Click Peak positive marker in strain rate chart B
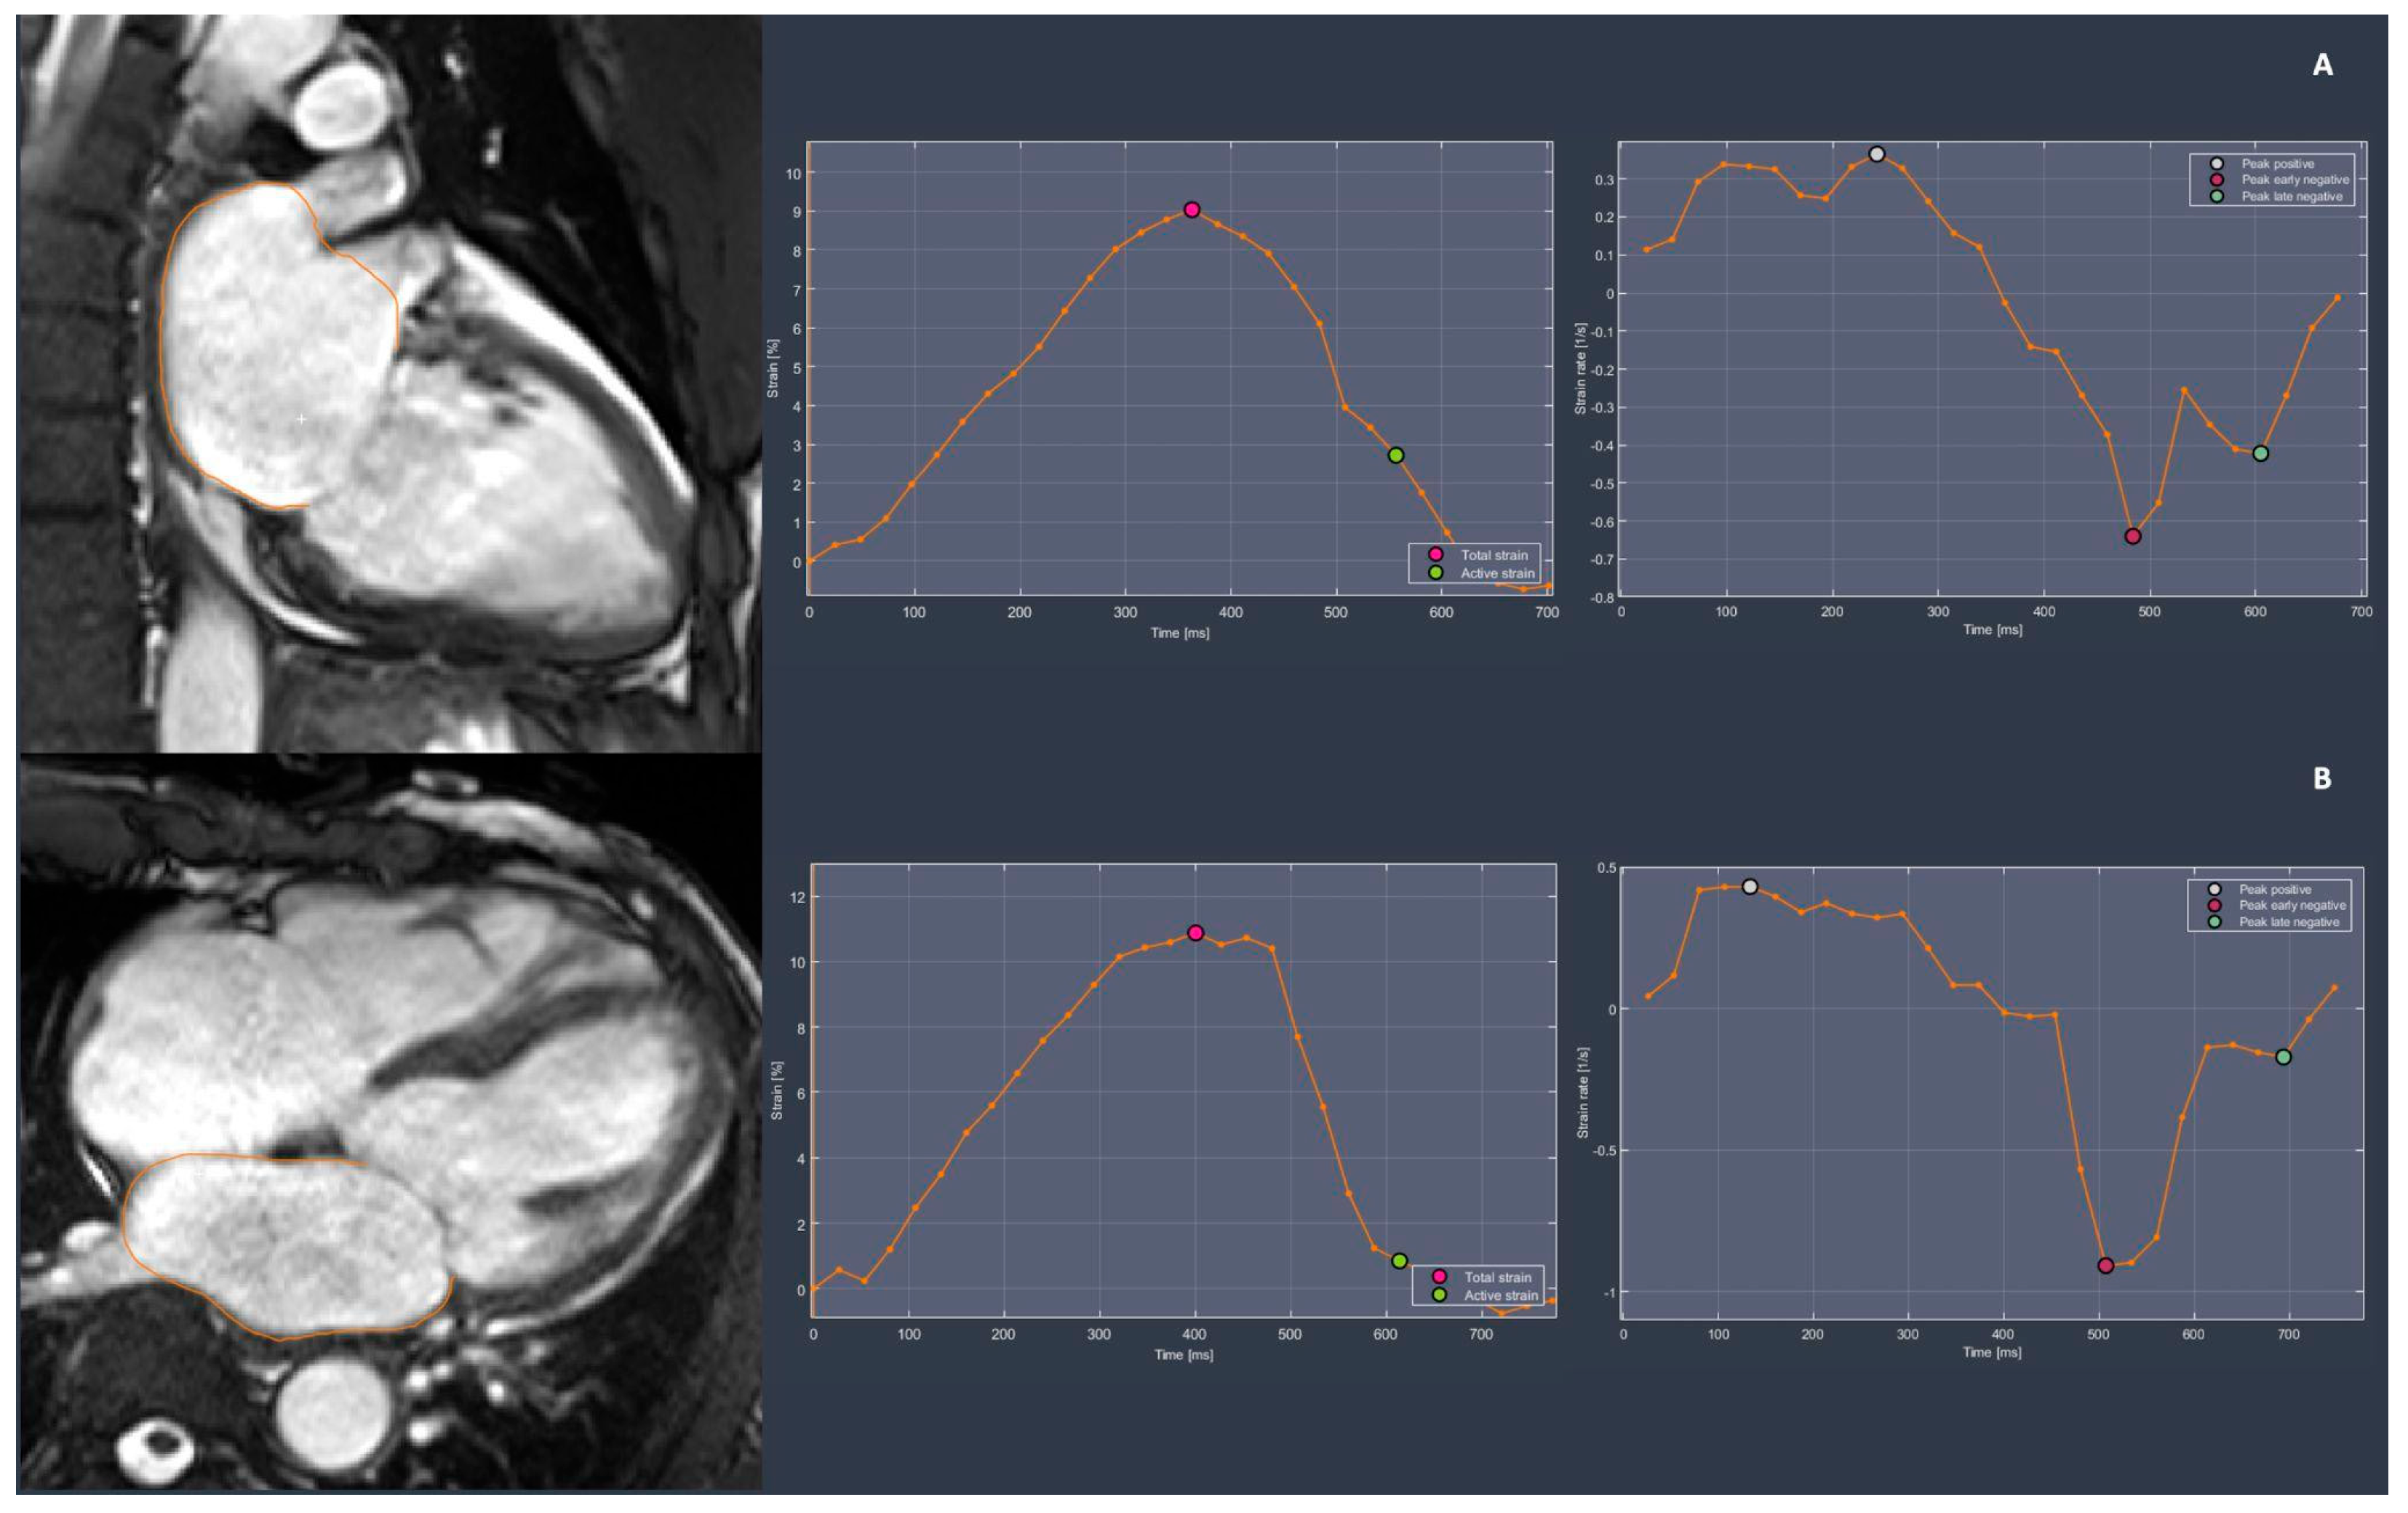Viewport: 2408px width, 1513px height. click(x=1749, y=886)
